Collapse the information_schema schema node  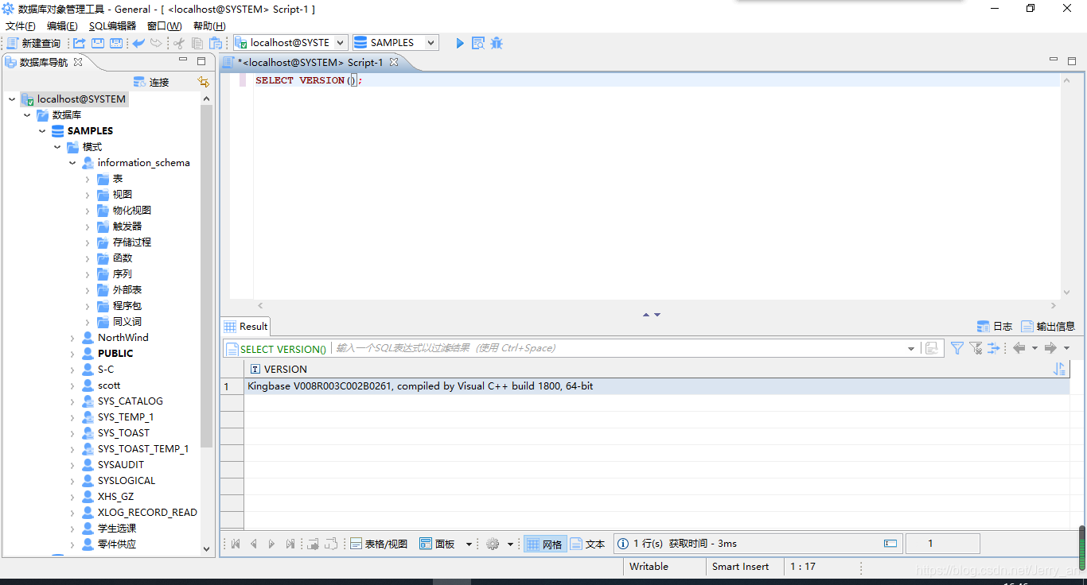tap(72, 163)
